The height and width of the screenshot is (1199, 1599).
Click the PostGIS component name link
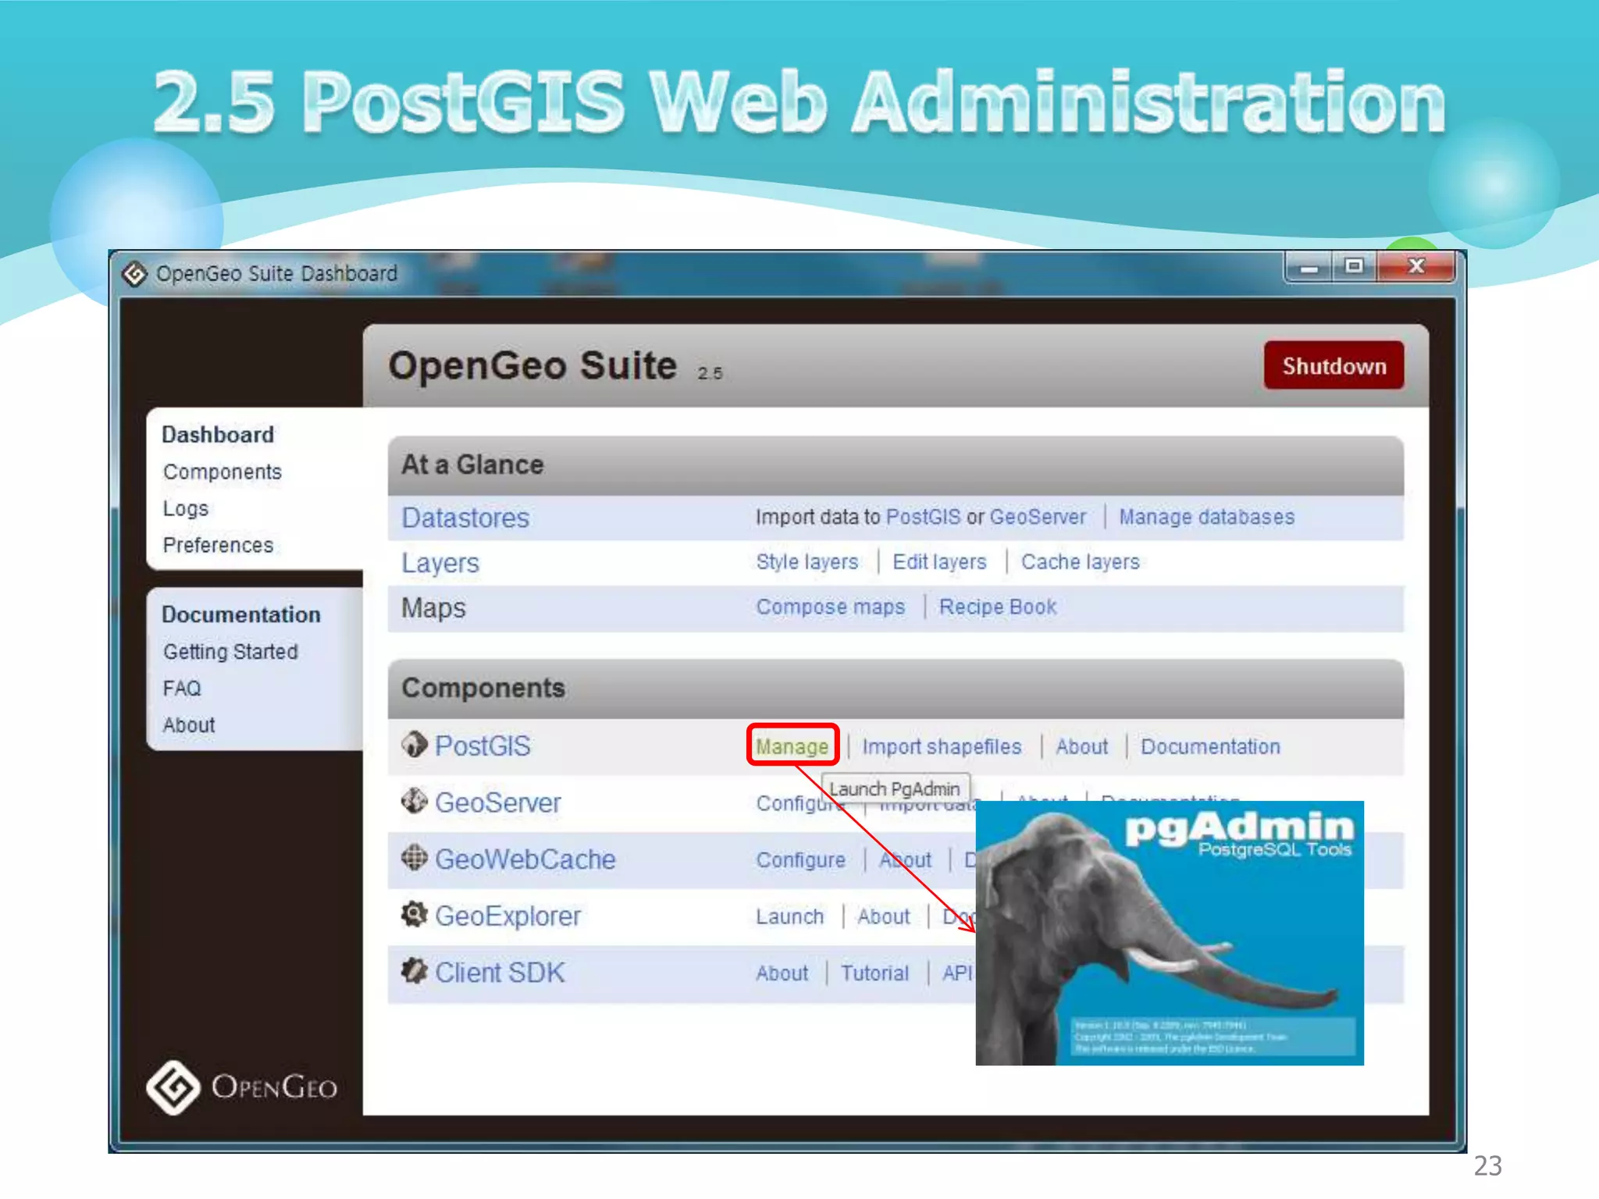(483, 746)
